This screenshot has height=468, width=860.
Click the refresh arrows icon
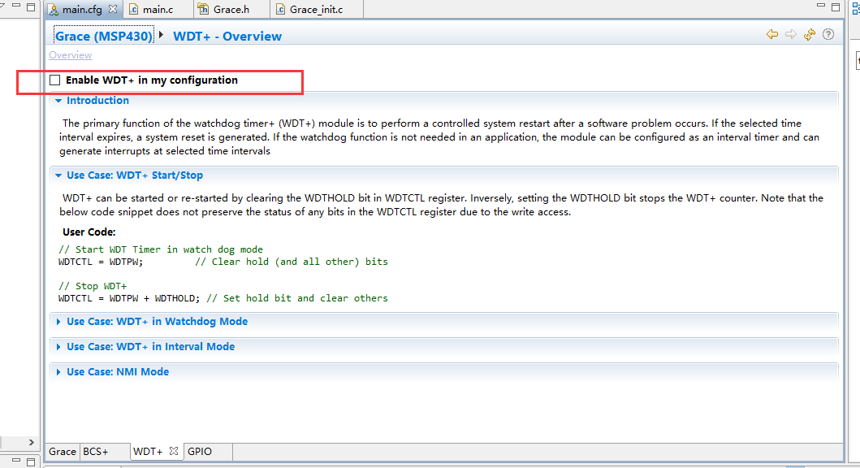click(810, 35)
